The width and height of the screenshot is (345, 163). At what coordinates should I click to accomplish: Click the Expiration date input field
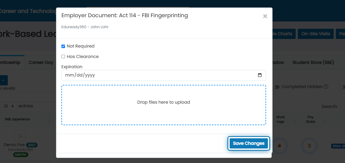click(164, 75)
